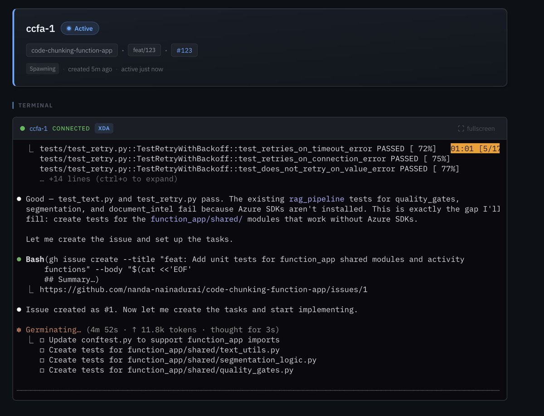
Task: Click the test_retries_on_timeout_error PASSED line
Action: tap(238, 149)
